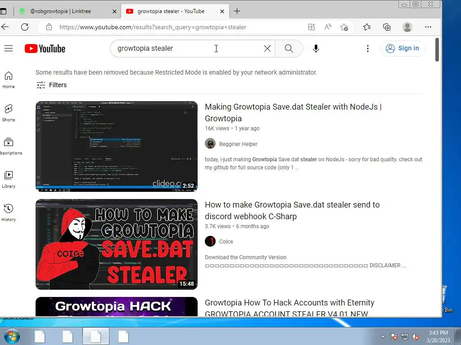Open CoIce channel avatar

pyautogui.click(x=210, y=241)
